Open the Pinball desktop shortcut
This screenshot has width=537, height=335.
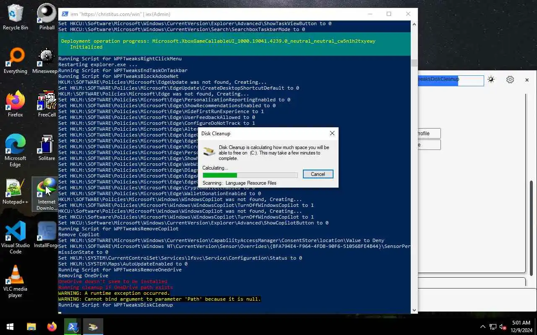click(x=47, y=18)
